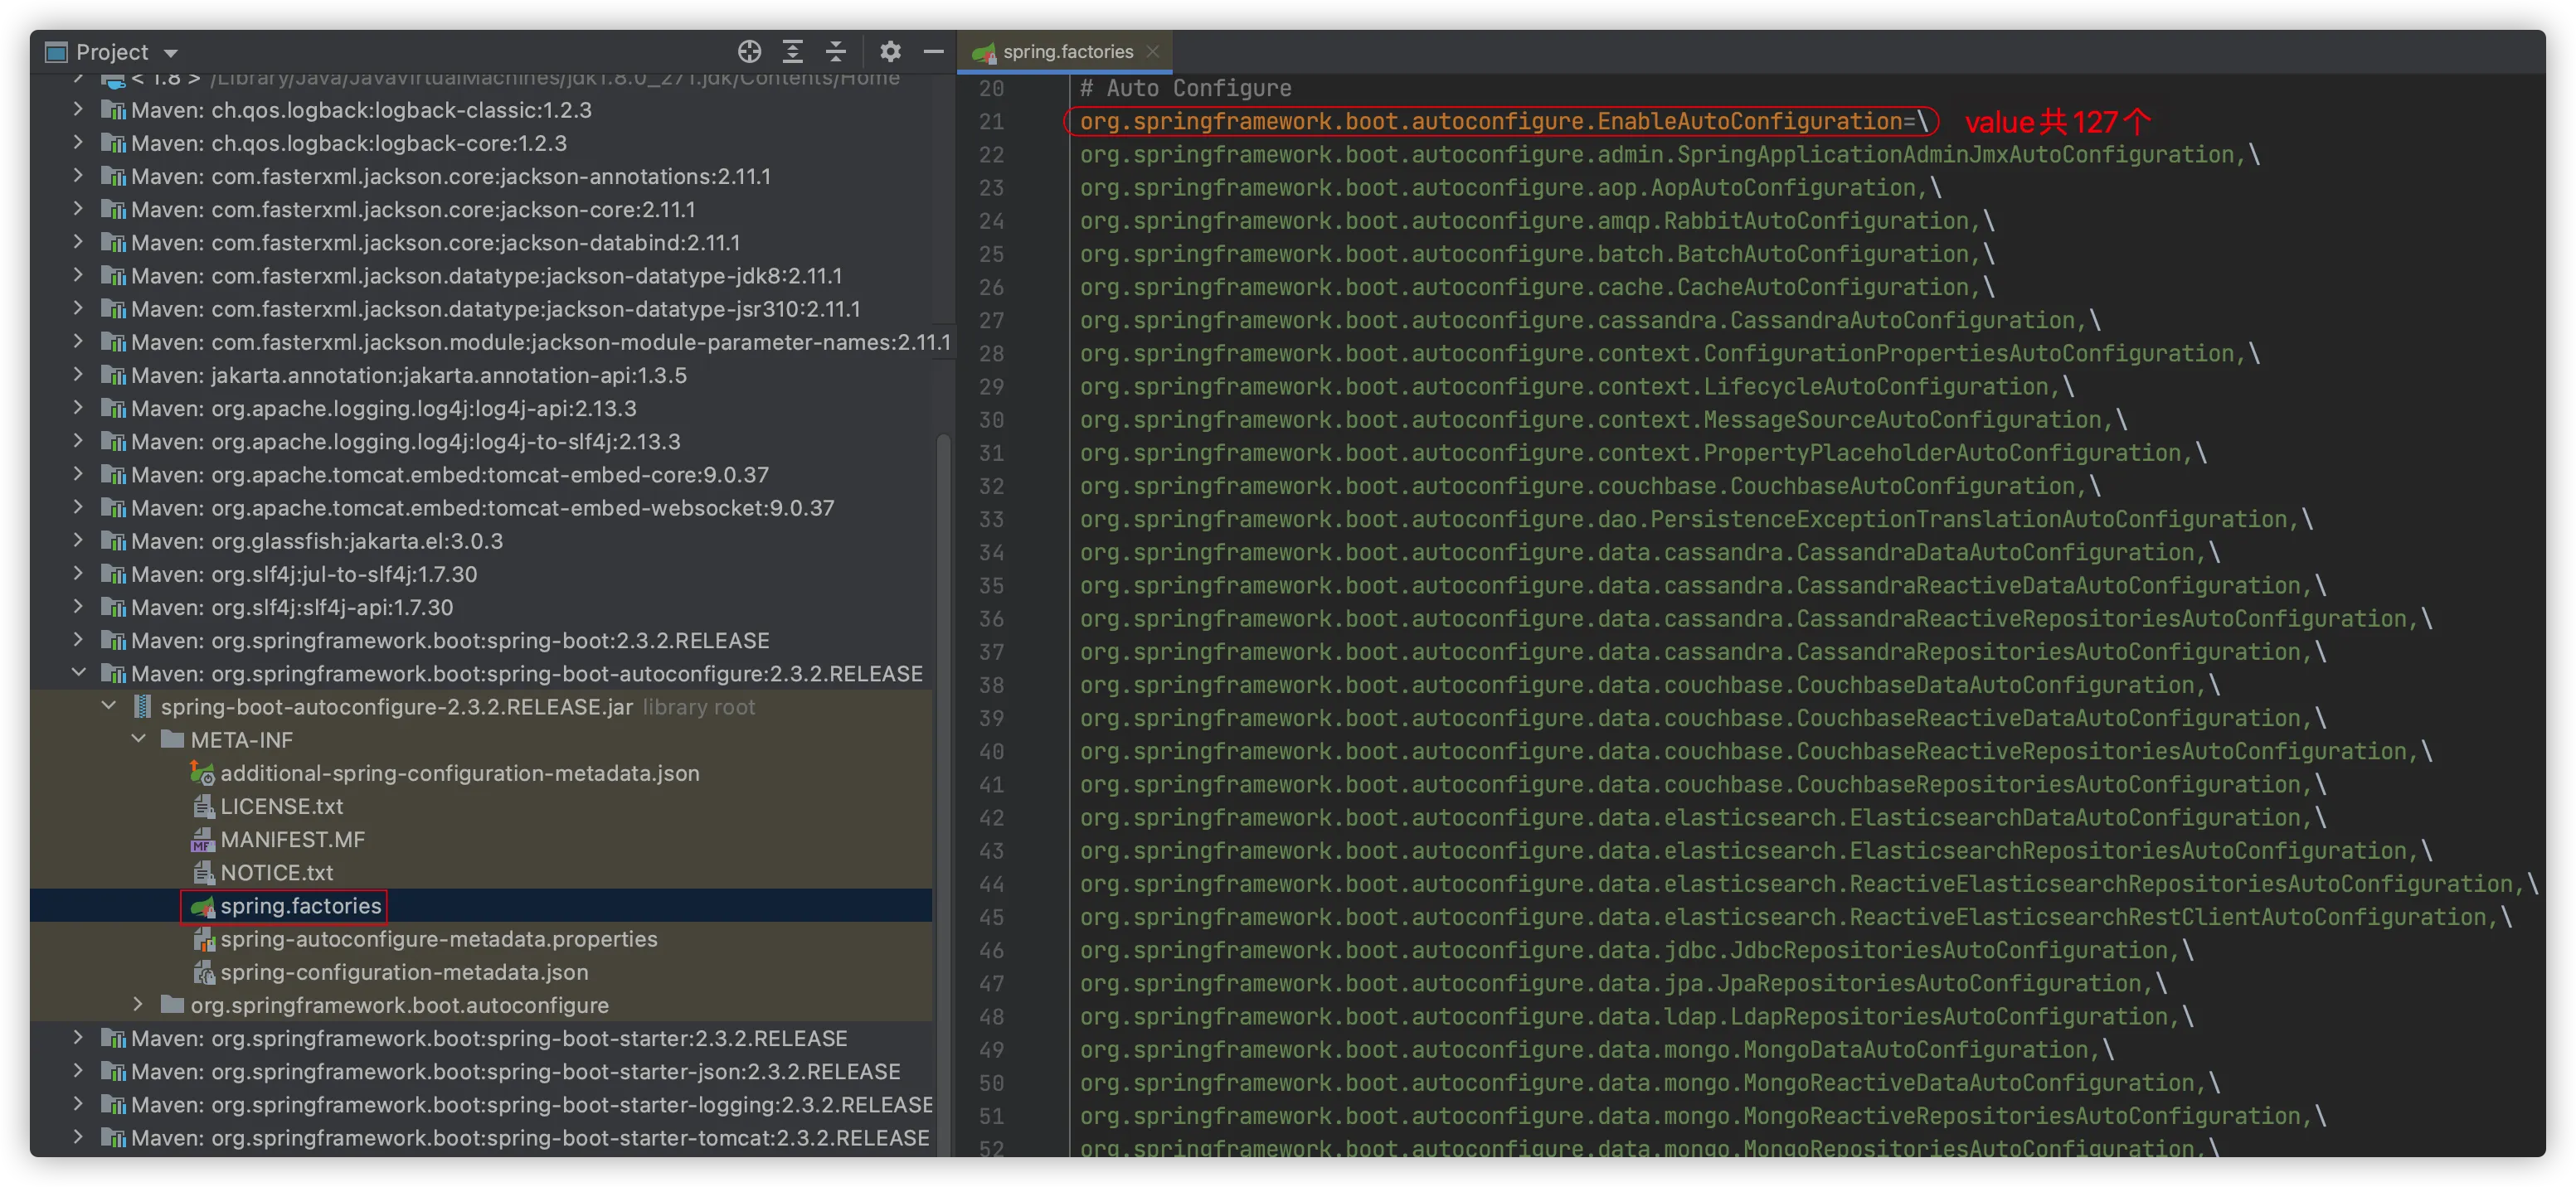Expand Maven spring-boot-starter:2.3.2.RELEASE node
Viewport: 2576px width, 1187px height.
coord(79,1038)
